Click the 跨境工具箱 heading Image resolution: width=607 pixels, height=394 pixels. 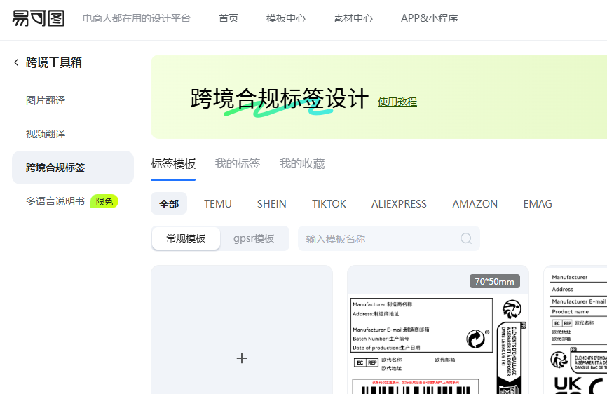[x=54, y=62]
